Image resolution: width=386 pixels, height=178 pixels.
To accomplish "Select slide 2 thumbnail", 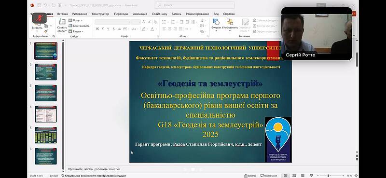I will pos(46,72).
